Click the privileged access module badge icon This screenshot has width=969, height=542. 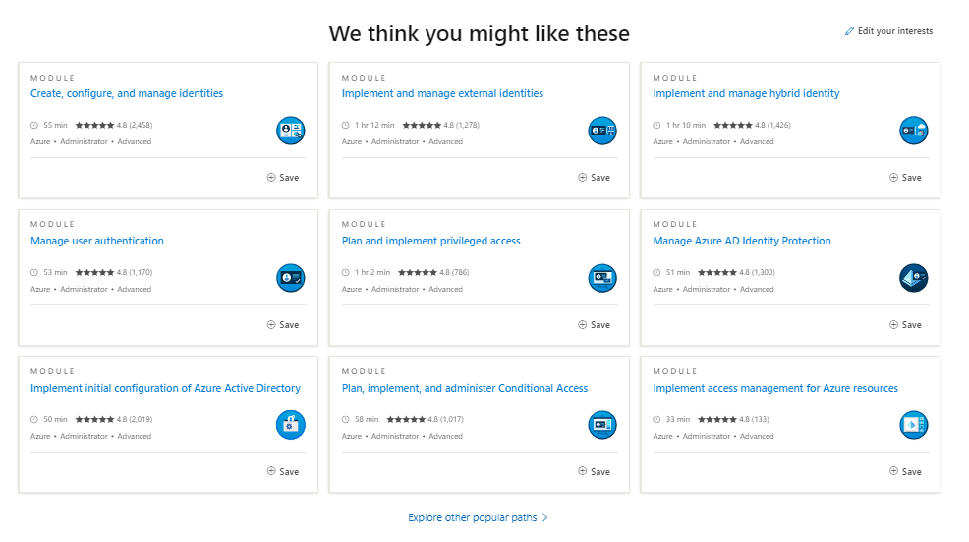pyautogui.click(x=601, y=278)
